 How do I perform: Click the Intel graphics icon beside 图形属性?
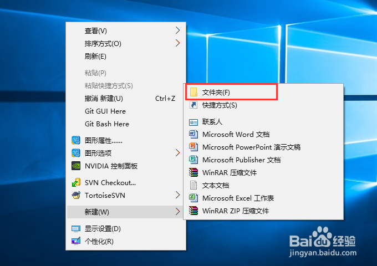76,140
